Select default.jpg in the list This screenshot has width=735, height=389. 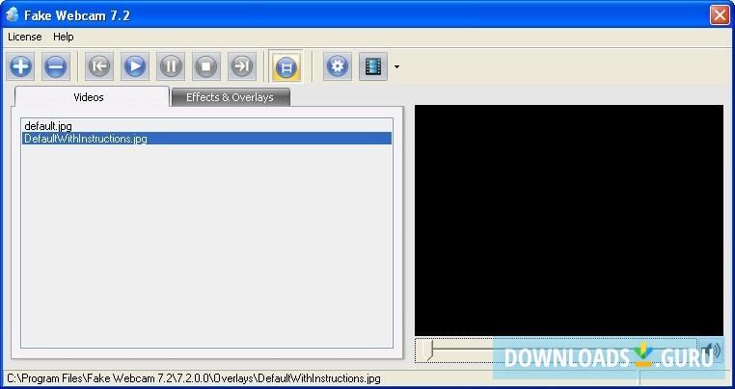click(x=206, y=126)
